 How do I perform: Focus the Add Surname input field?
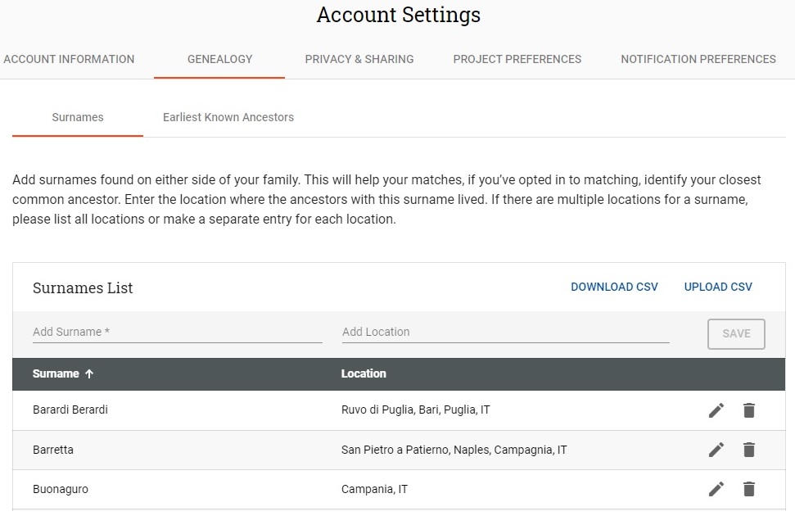coord(178,333)
